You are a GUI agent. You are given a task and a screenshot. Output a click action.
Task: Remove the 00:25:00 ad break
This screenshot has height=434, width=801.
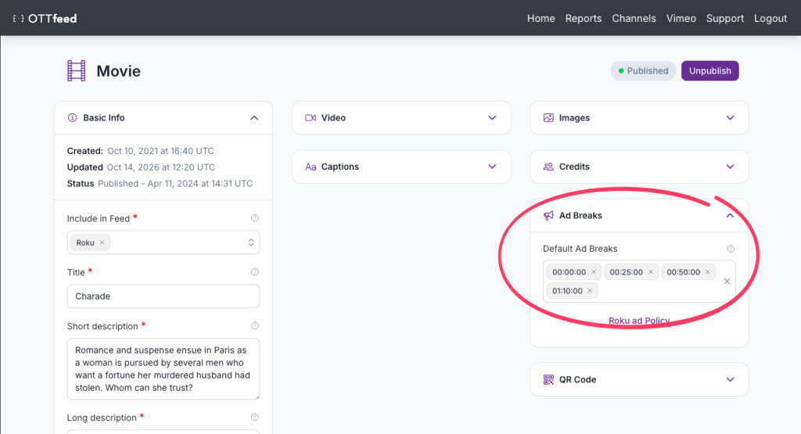(651, 272)
